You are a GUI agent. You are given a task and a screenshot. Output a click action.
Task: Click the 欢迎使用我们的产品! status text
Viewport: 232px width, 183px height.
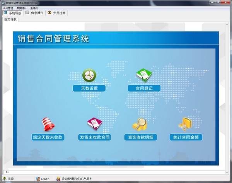(x=77, y=179)
